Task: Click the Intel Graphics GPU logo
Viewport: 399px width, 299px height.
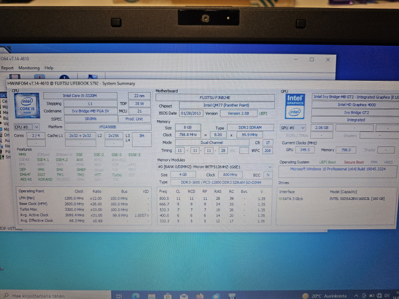Action: [295, 106]
